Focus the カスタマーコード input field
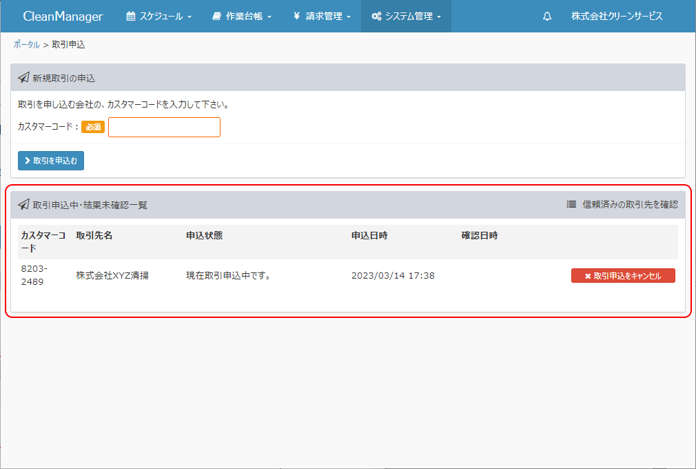 click(x=164, y=128)
